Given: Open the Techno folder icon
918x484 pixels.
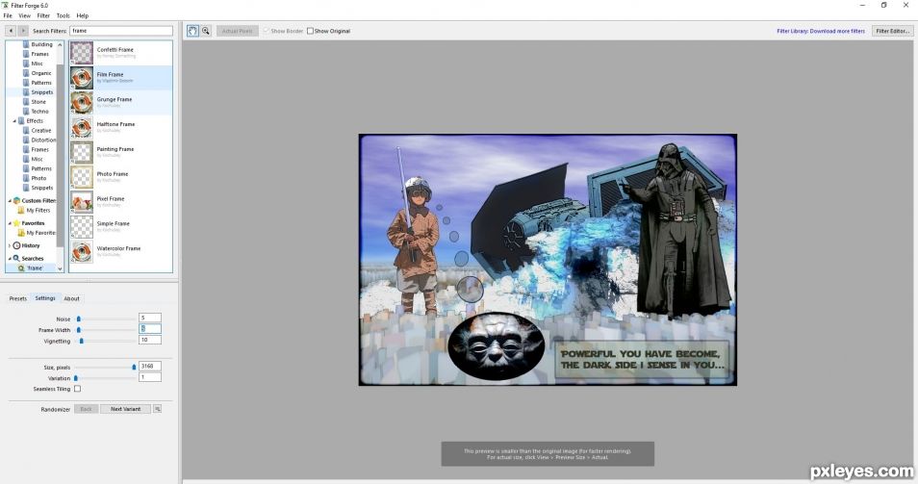Looking at the screenshot, I should point(26,112).
